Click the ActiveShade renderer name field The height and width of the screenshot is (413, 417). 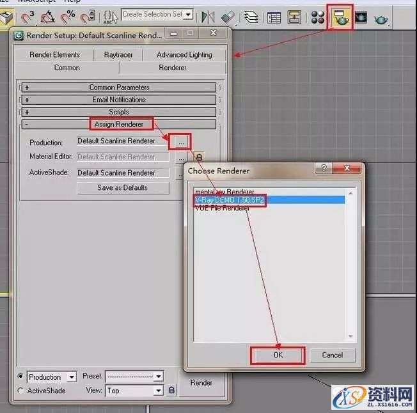point(123,173)
